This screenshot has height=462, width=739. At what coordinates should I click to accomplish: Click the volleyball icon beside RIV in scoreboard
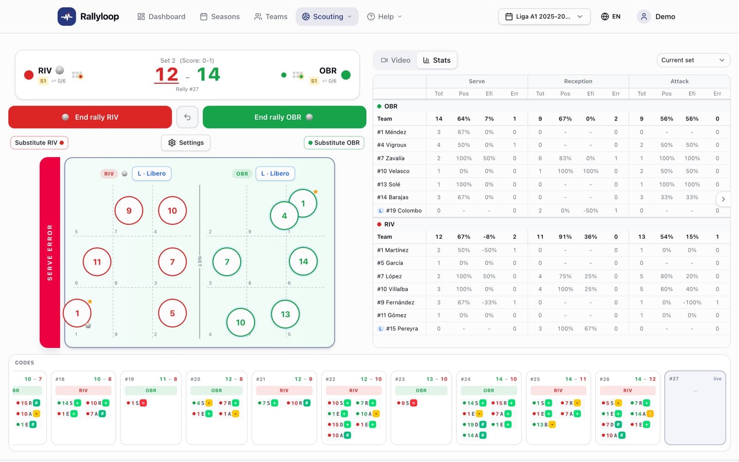[x=60, y=70]
